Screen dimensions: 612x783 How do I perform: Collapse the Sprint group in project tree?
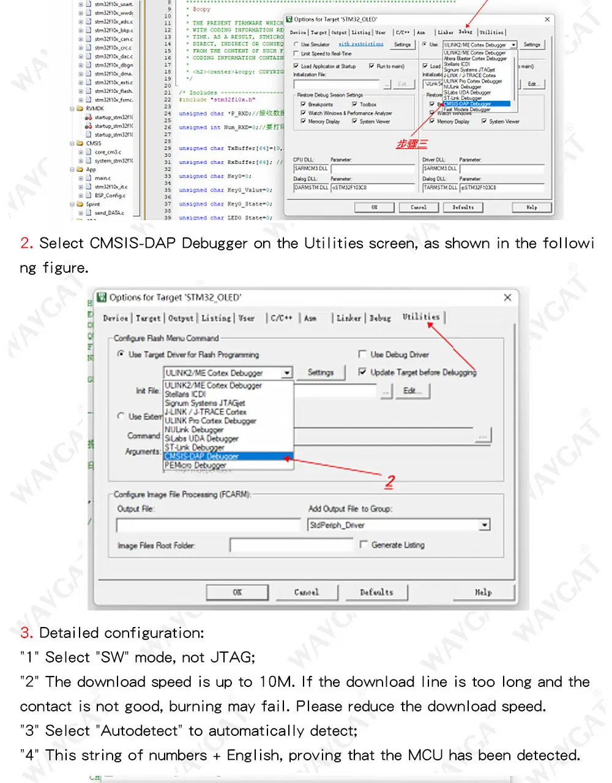[72, 204]
